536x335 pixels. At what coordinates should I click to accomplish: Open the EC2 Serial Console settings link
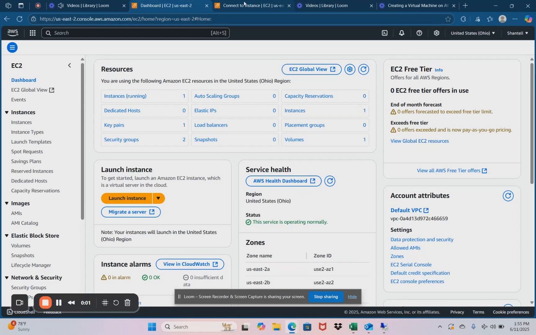(x=411, y=265)
